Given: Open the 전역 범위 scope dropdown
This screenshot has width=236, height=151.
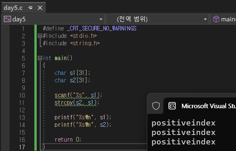Looking at the screenshot, I should pos(205,19).
